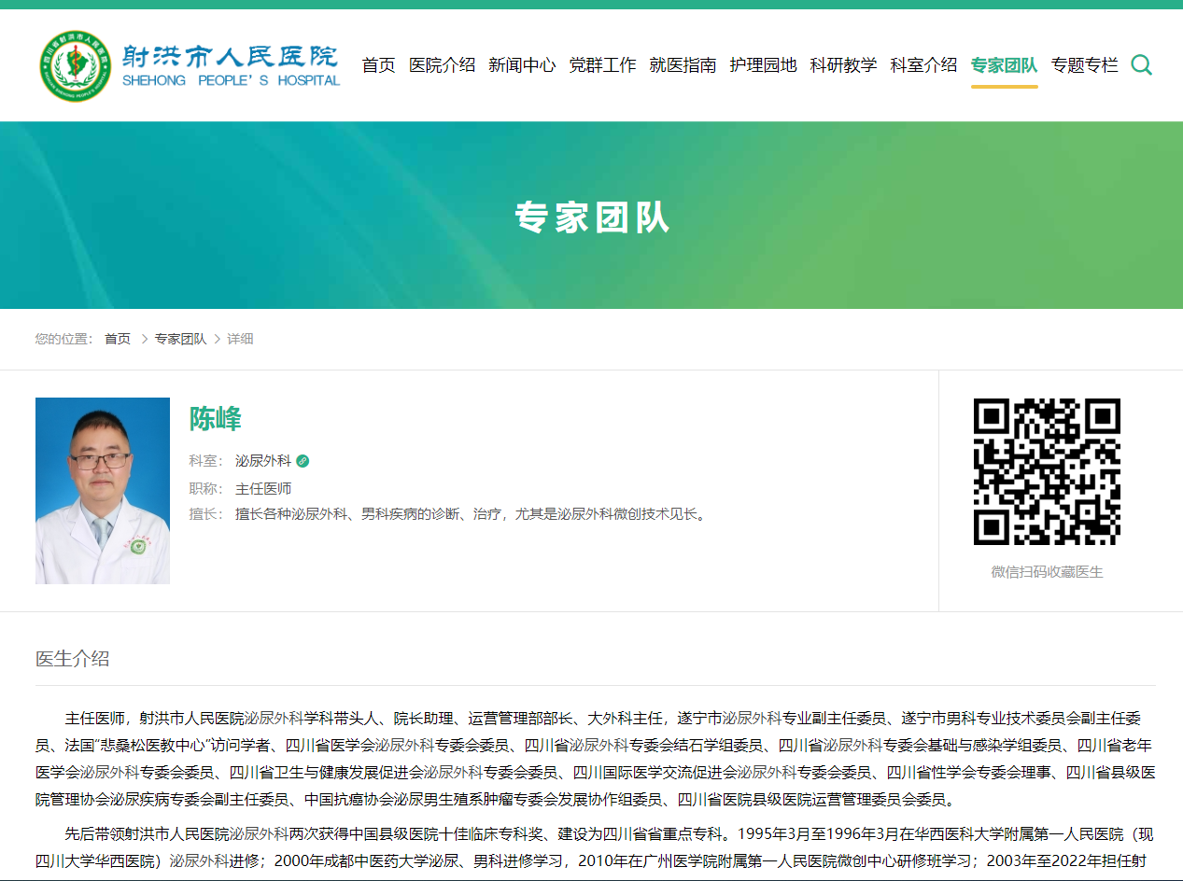Click the 微信扫码收藏医生 caption
1183x881 pixels.
(x=1047, y=572)
